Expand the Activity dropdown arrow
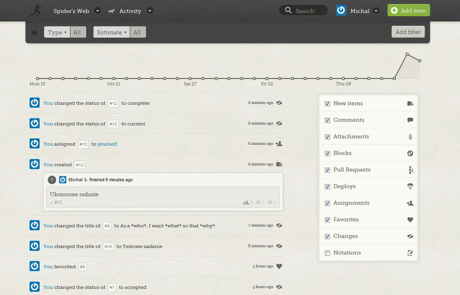 150,11
